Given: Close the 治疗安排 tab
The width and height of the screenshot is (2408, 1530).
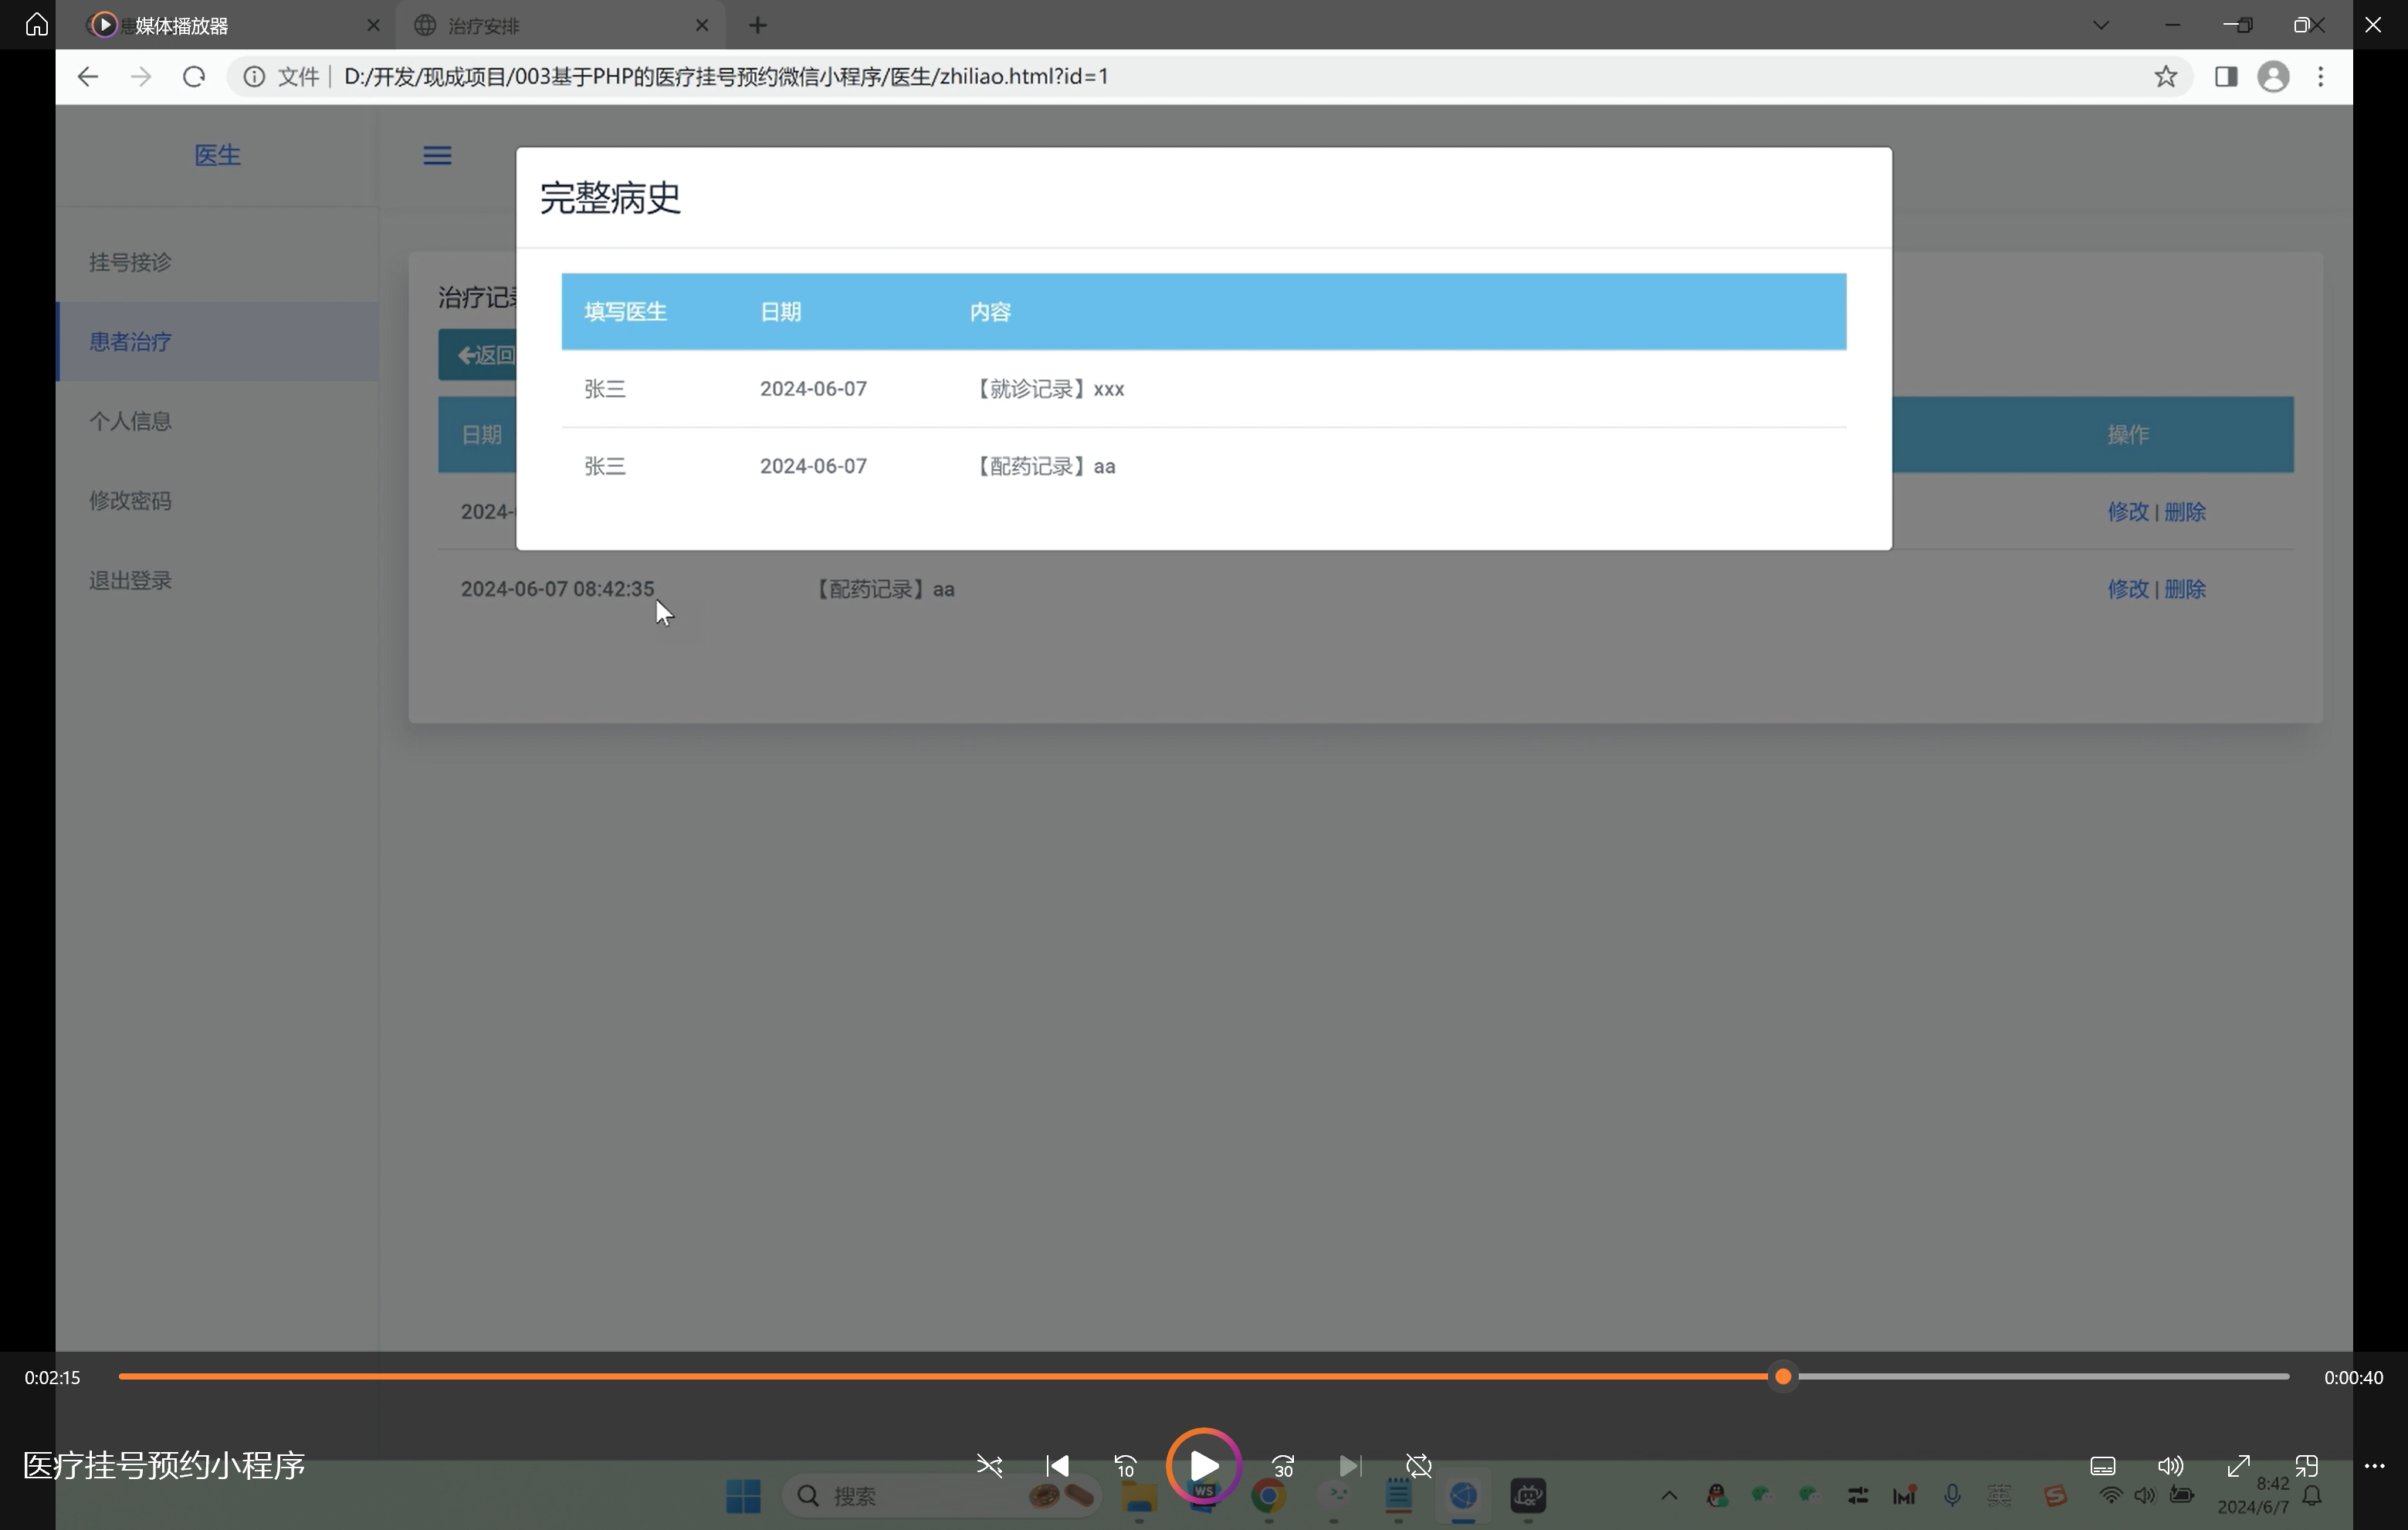Looking at the screenshot, I should tap(702, 25).
